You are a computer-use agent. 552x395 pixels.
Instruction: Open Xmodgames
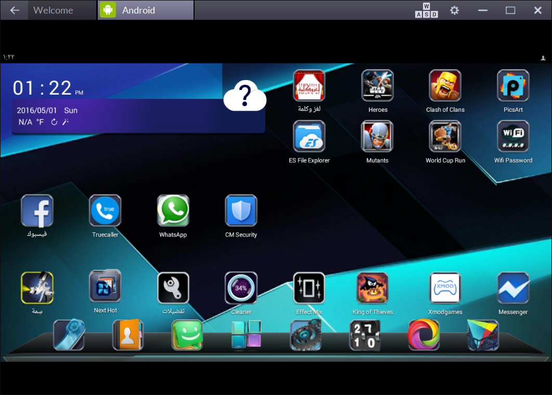coord(445,288)
